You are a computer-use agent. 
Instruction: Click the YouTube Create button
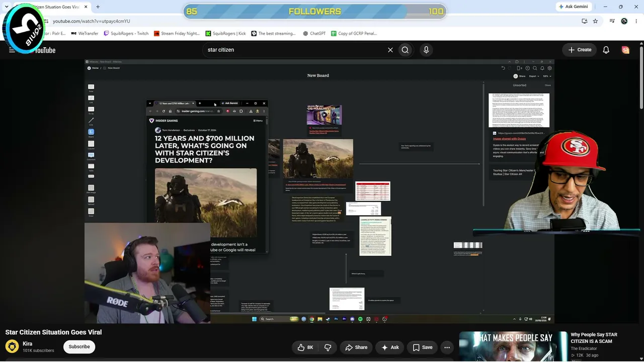click(580, 50)
